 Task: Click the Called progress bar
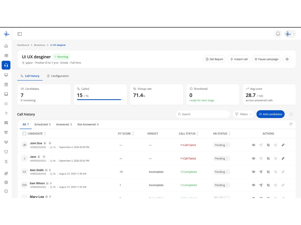[100, 99]
